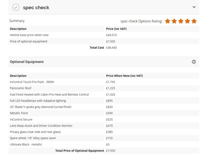
Task: Select the Metallic Paint option row
Action: coord(104,113)
